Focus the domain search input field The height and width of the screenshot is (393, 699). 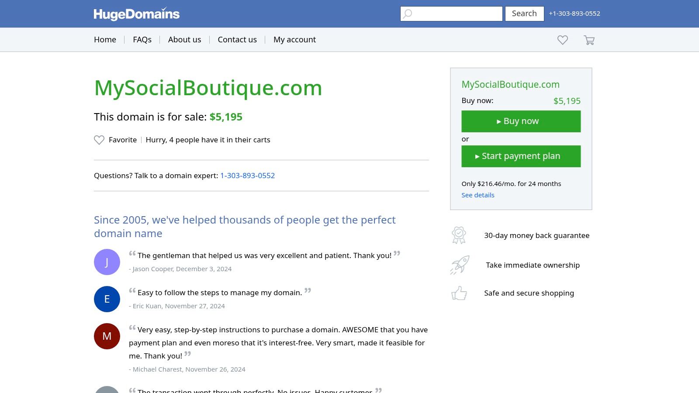(x=451, y=14)
